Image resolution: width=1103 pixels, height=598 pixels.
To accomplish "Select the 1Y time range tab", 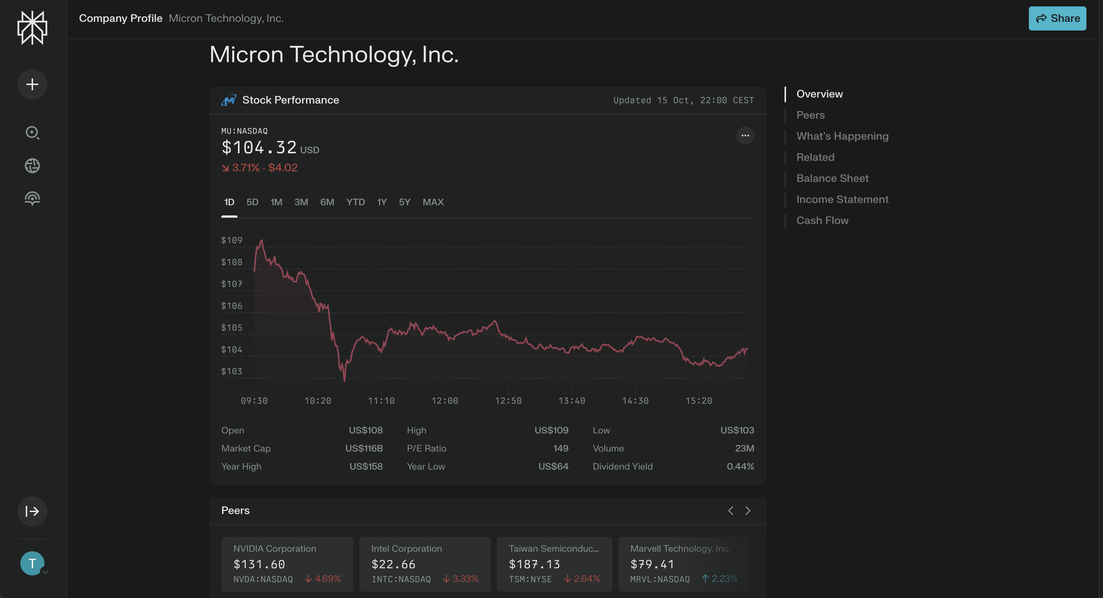I will point(381,202).
